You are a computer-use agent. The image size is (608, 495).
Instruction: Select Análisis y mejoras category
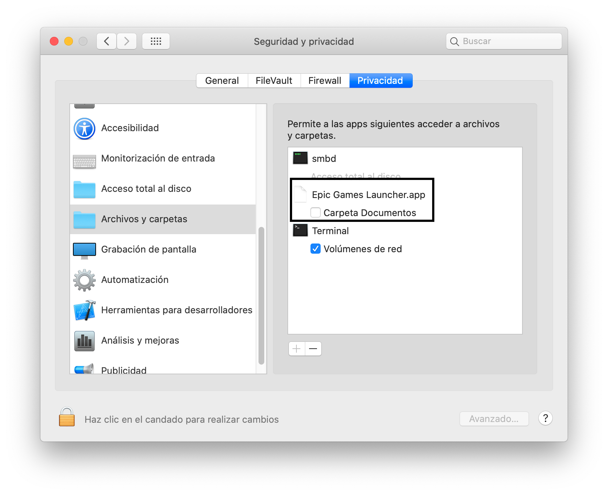click(x=163, y=341)
